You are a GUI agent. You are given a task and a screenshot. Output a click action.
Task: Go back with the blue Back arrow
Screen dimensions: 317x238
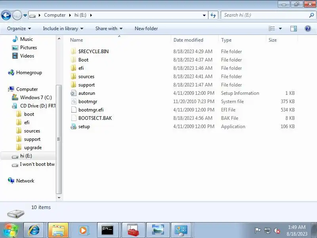[x=6, y=15]
